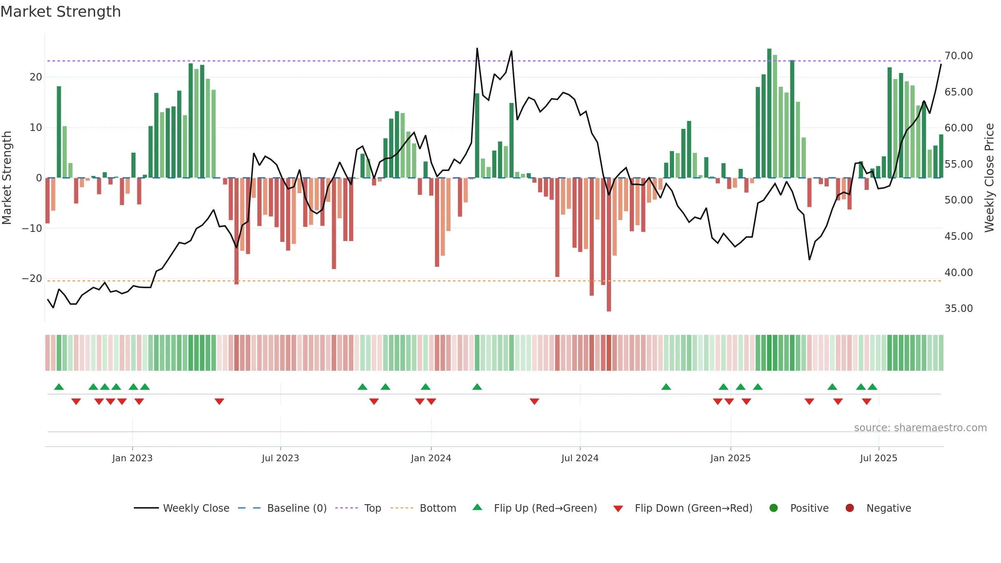Click the most negative red strength bar
The image size is (1001, 563).
(609, 245)
